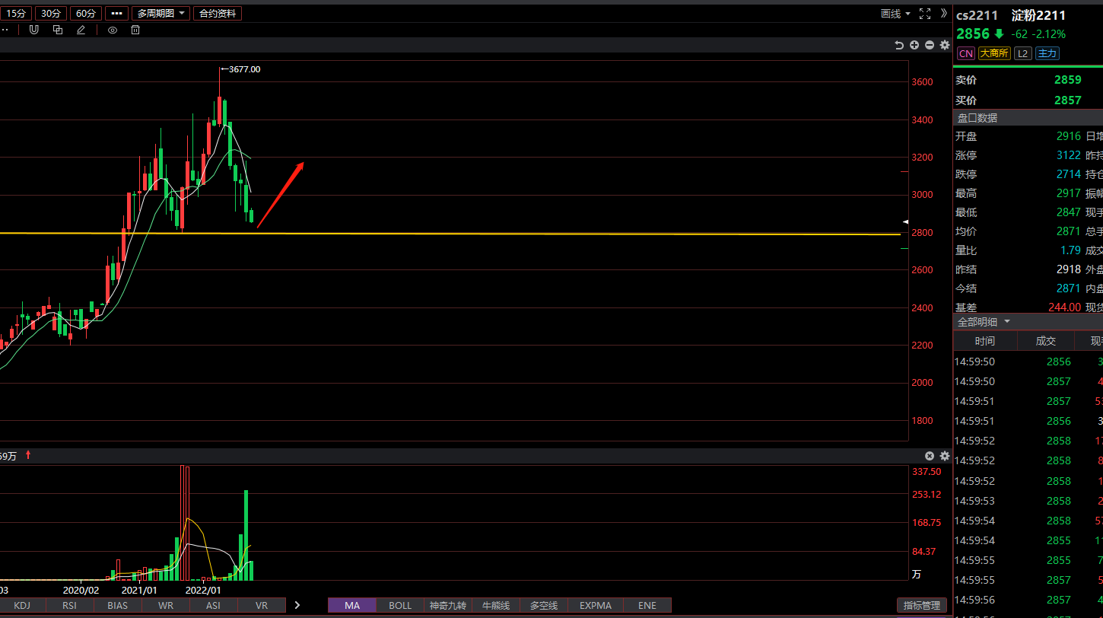Open main chart settings gear
The width and height of the screenshot is (1103, 618).
(945, 46)
